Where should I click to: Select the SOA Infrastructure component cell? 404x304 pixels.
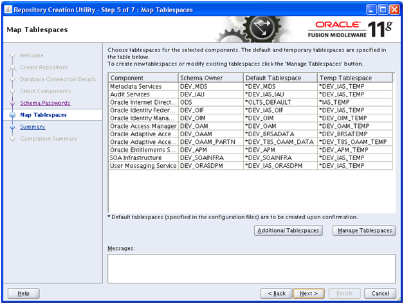click(143, 158)
